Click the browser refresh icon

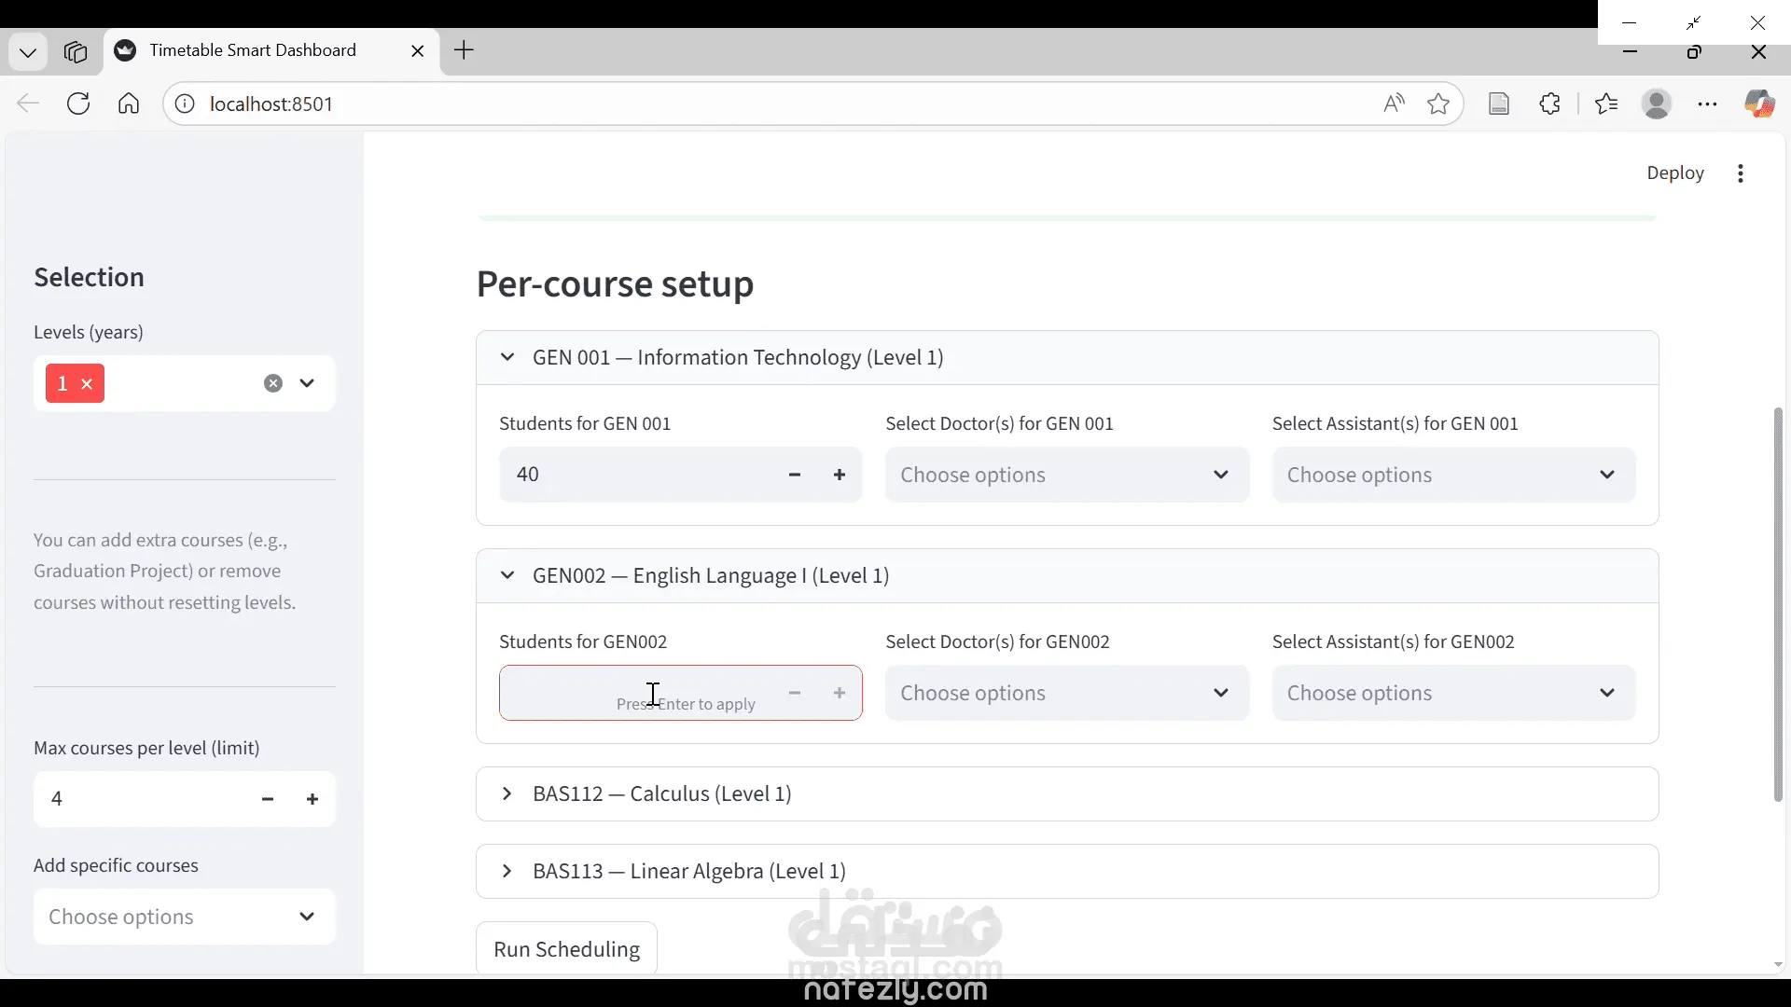click(78, 103)
